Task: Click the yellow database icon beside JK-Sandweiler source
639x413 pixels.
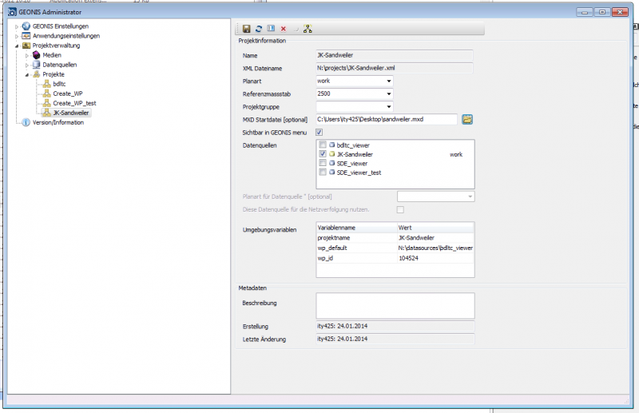Action: tap(331, 154)
